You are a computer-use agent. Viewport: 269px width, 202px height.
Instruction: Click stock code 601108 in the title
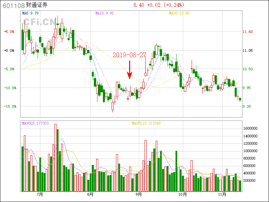pos(13,5)
